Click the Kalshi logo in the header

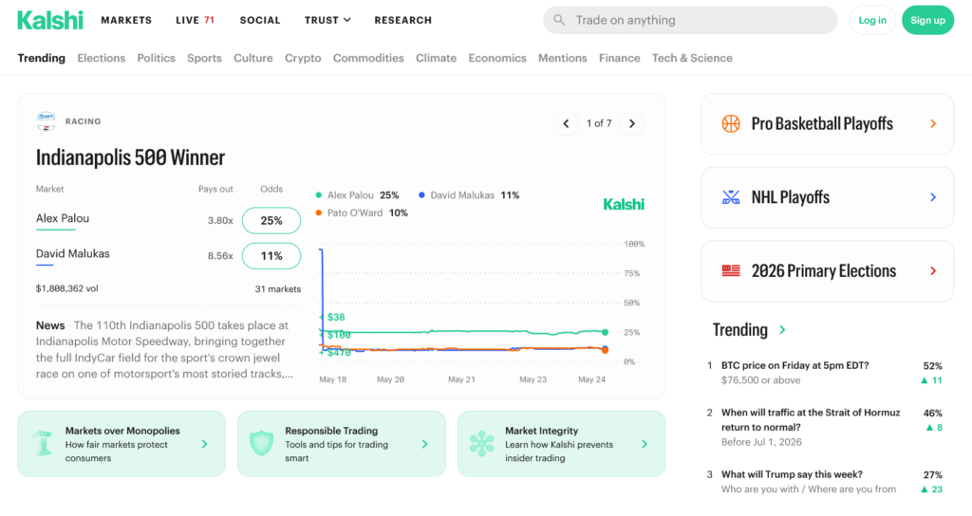coord(50,21)
